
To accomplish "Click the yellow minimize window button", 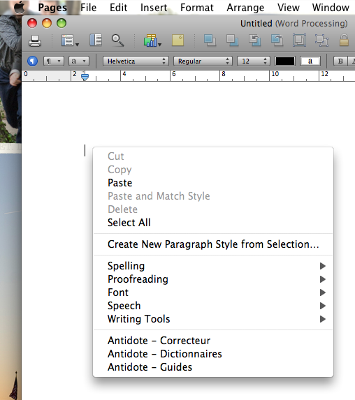I will tap(47, 23).
